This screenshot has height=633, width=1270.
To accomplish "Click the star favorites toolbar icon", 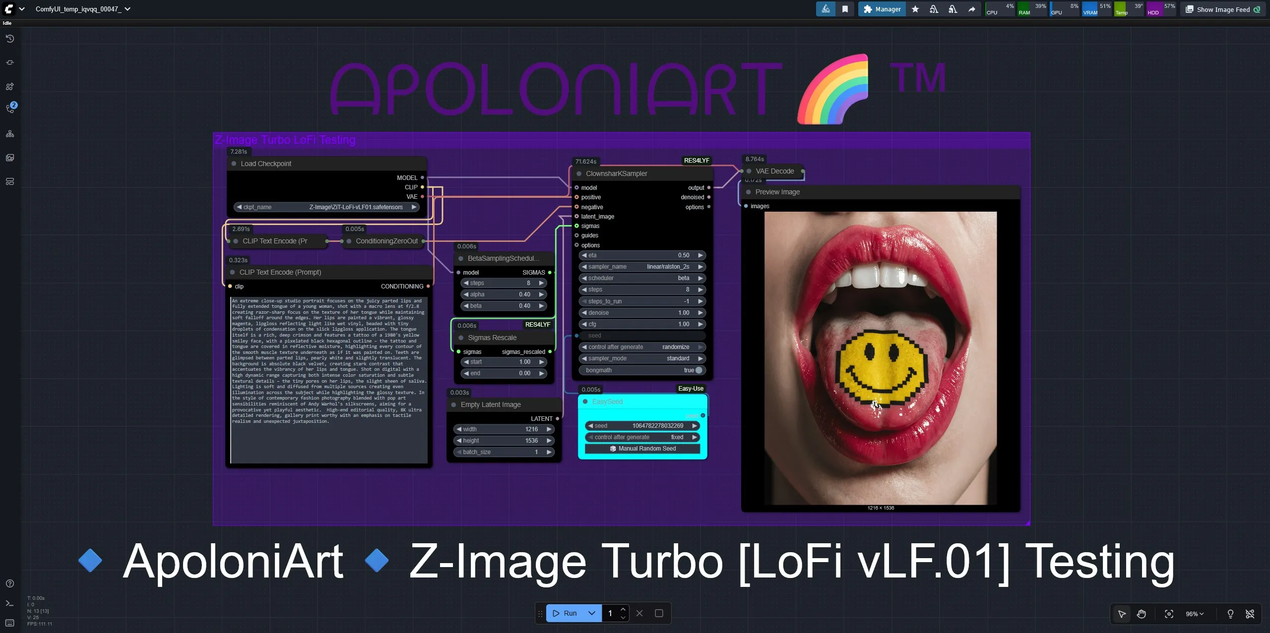I will pos(915,9).
